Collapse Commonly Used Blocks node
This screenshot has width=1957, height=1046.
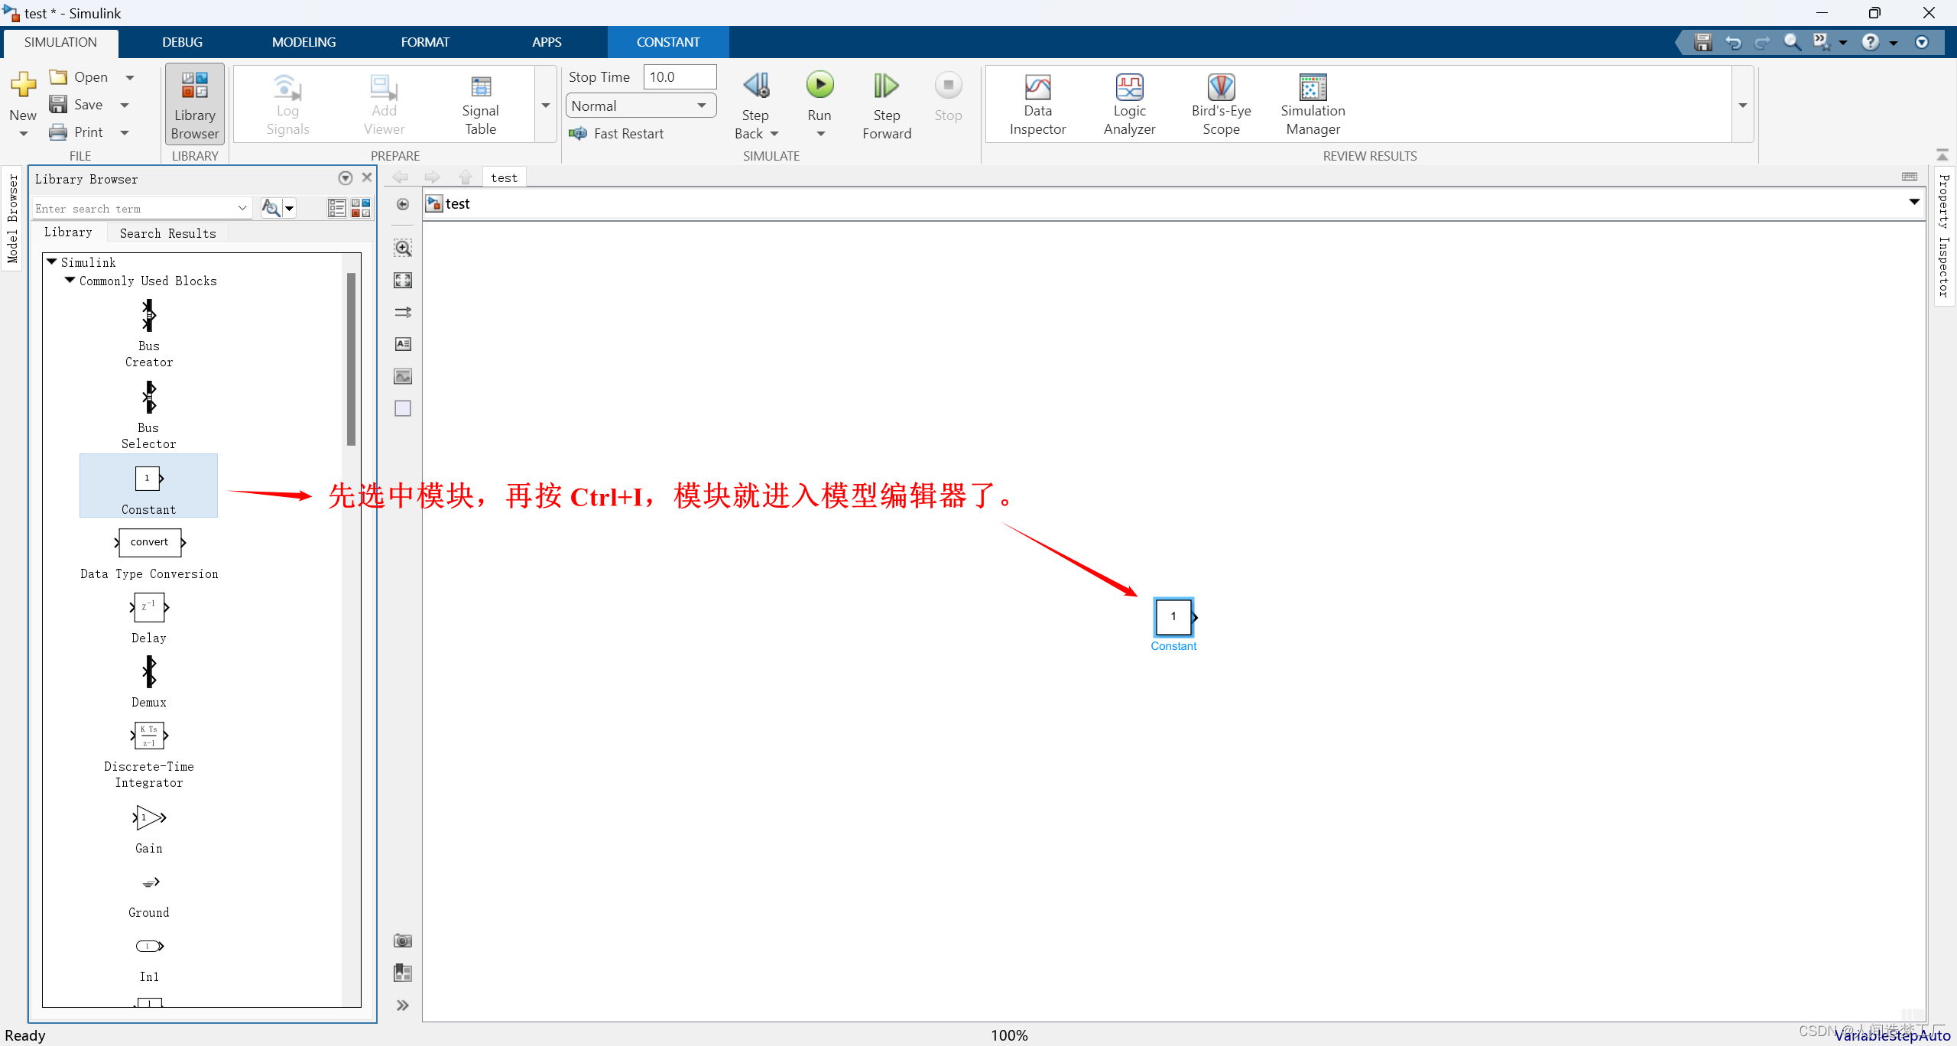(70, 281)
